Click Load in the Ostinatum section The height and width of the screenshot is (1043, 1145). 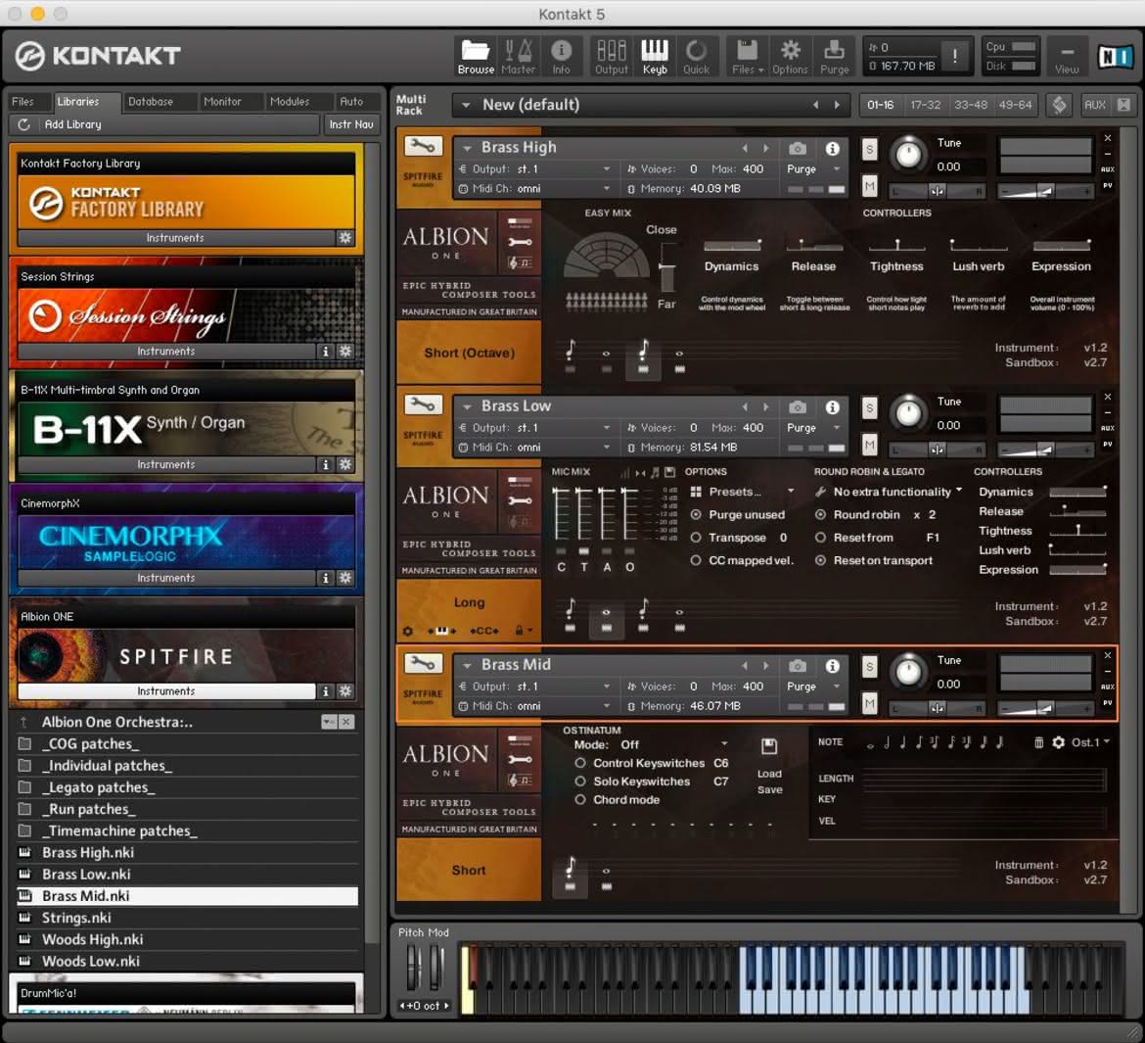(x=769, y=774)
